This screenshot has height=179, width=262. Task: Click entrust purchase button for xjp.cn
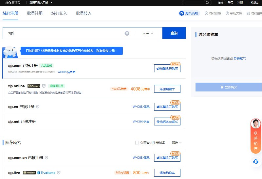pyautogui.click(x=167, y=107)
